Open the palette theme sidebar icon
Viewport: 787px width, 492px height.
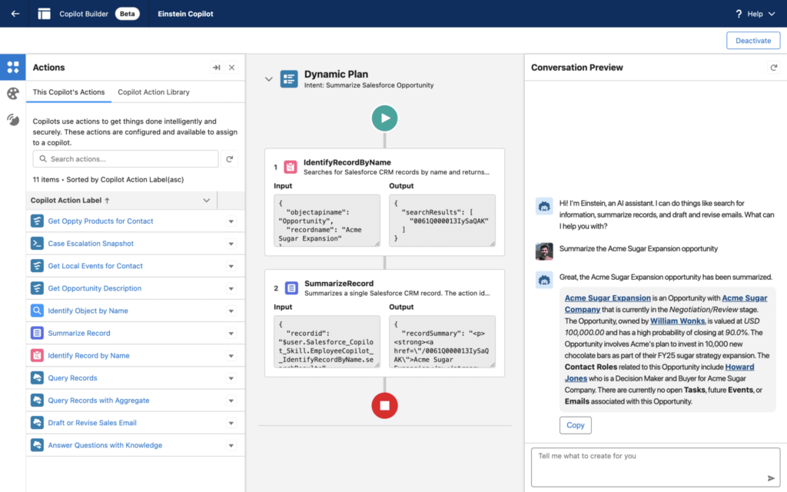pyautogui.click(x=13, y=93)
